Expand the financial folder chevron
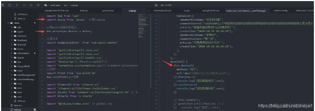Viewport: 315px width, 111px height. coord(12,45)
